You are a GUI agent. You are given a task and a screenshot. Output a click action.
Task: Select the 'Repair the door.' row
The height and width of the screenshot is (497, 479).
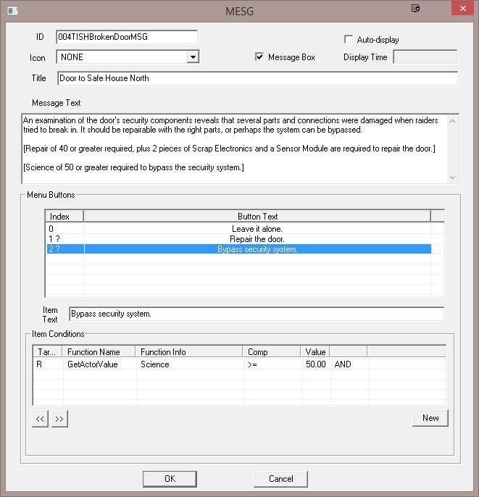tap(257, 239)
